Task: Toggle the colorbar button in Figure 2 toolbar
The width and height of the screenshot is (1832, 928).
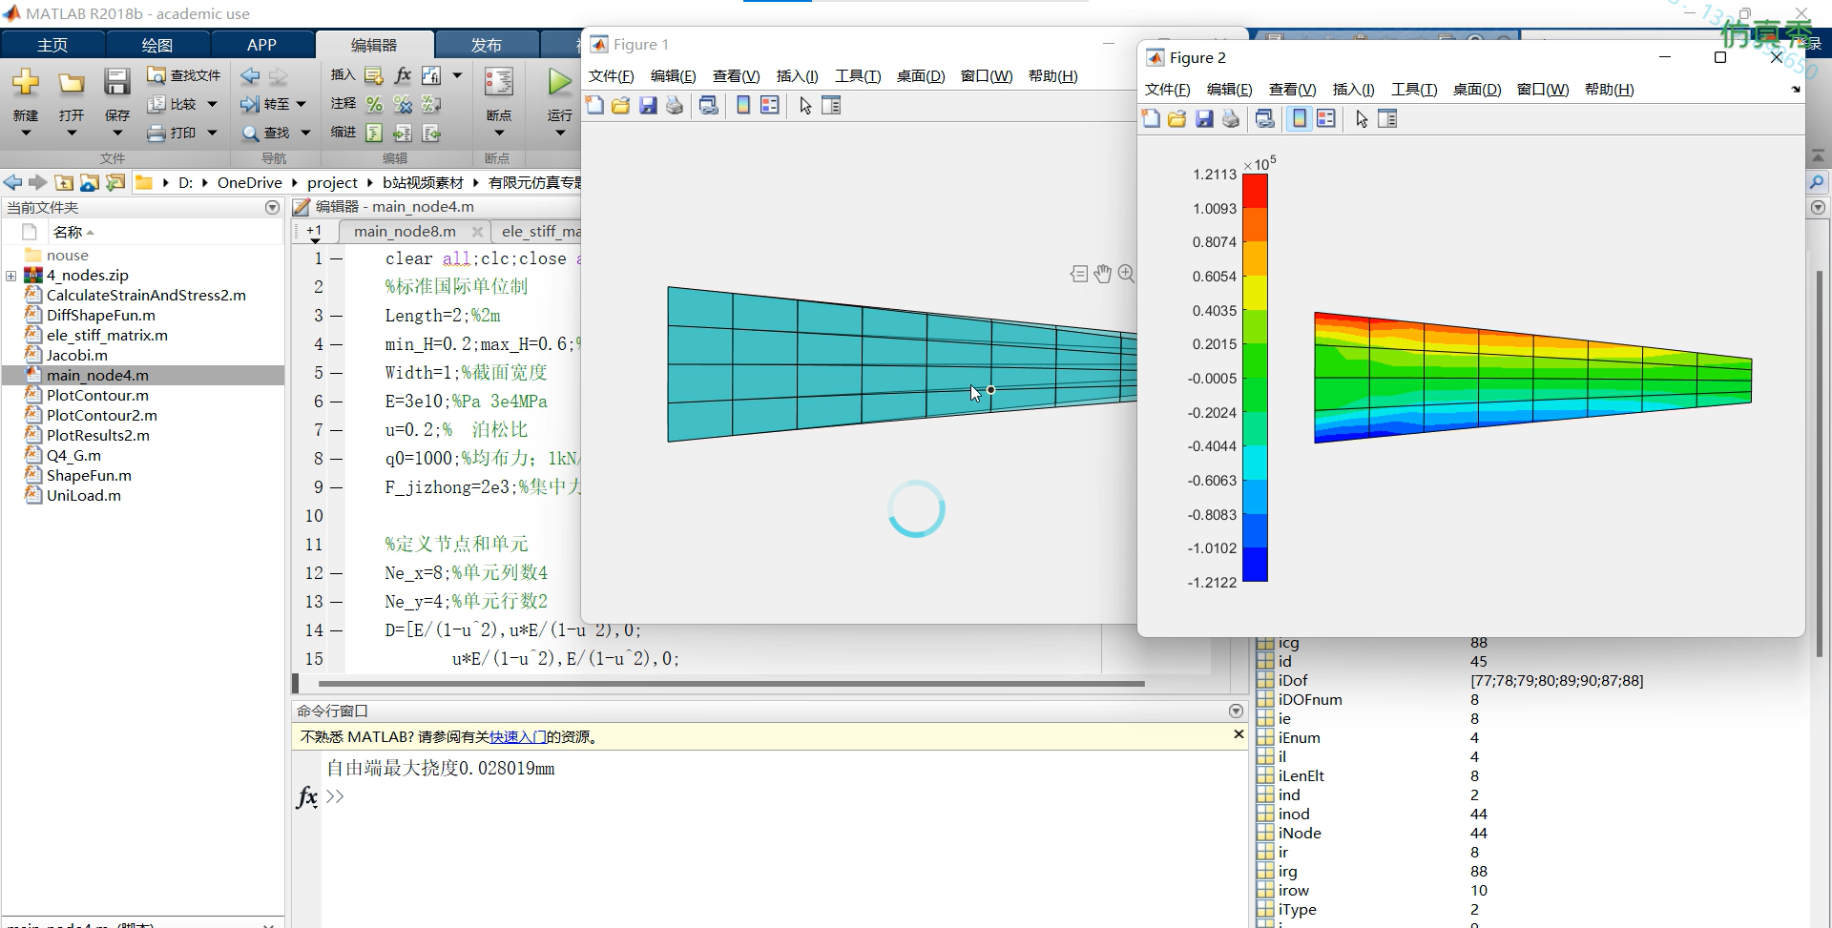Action: tap(1299, 119)
